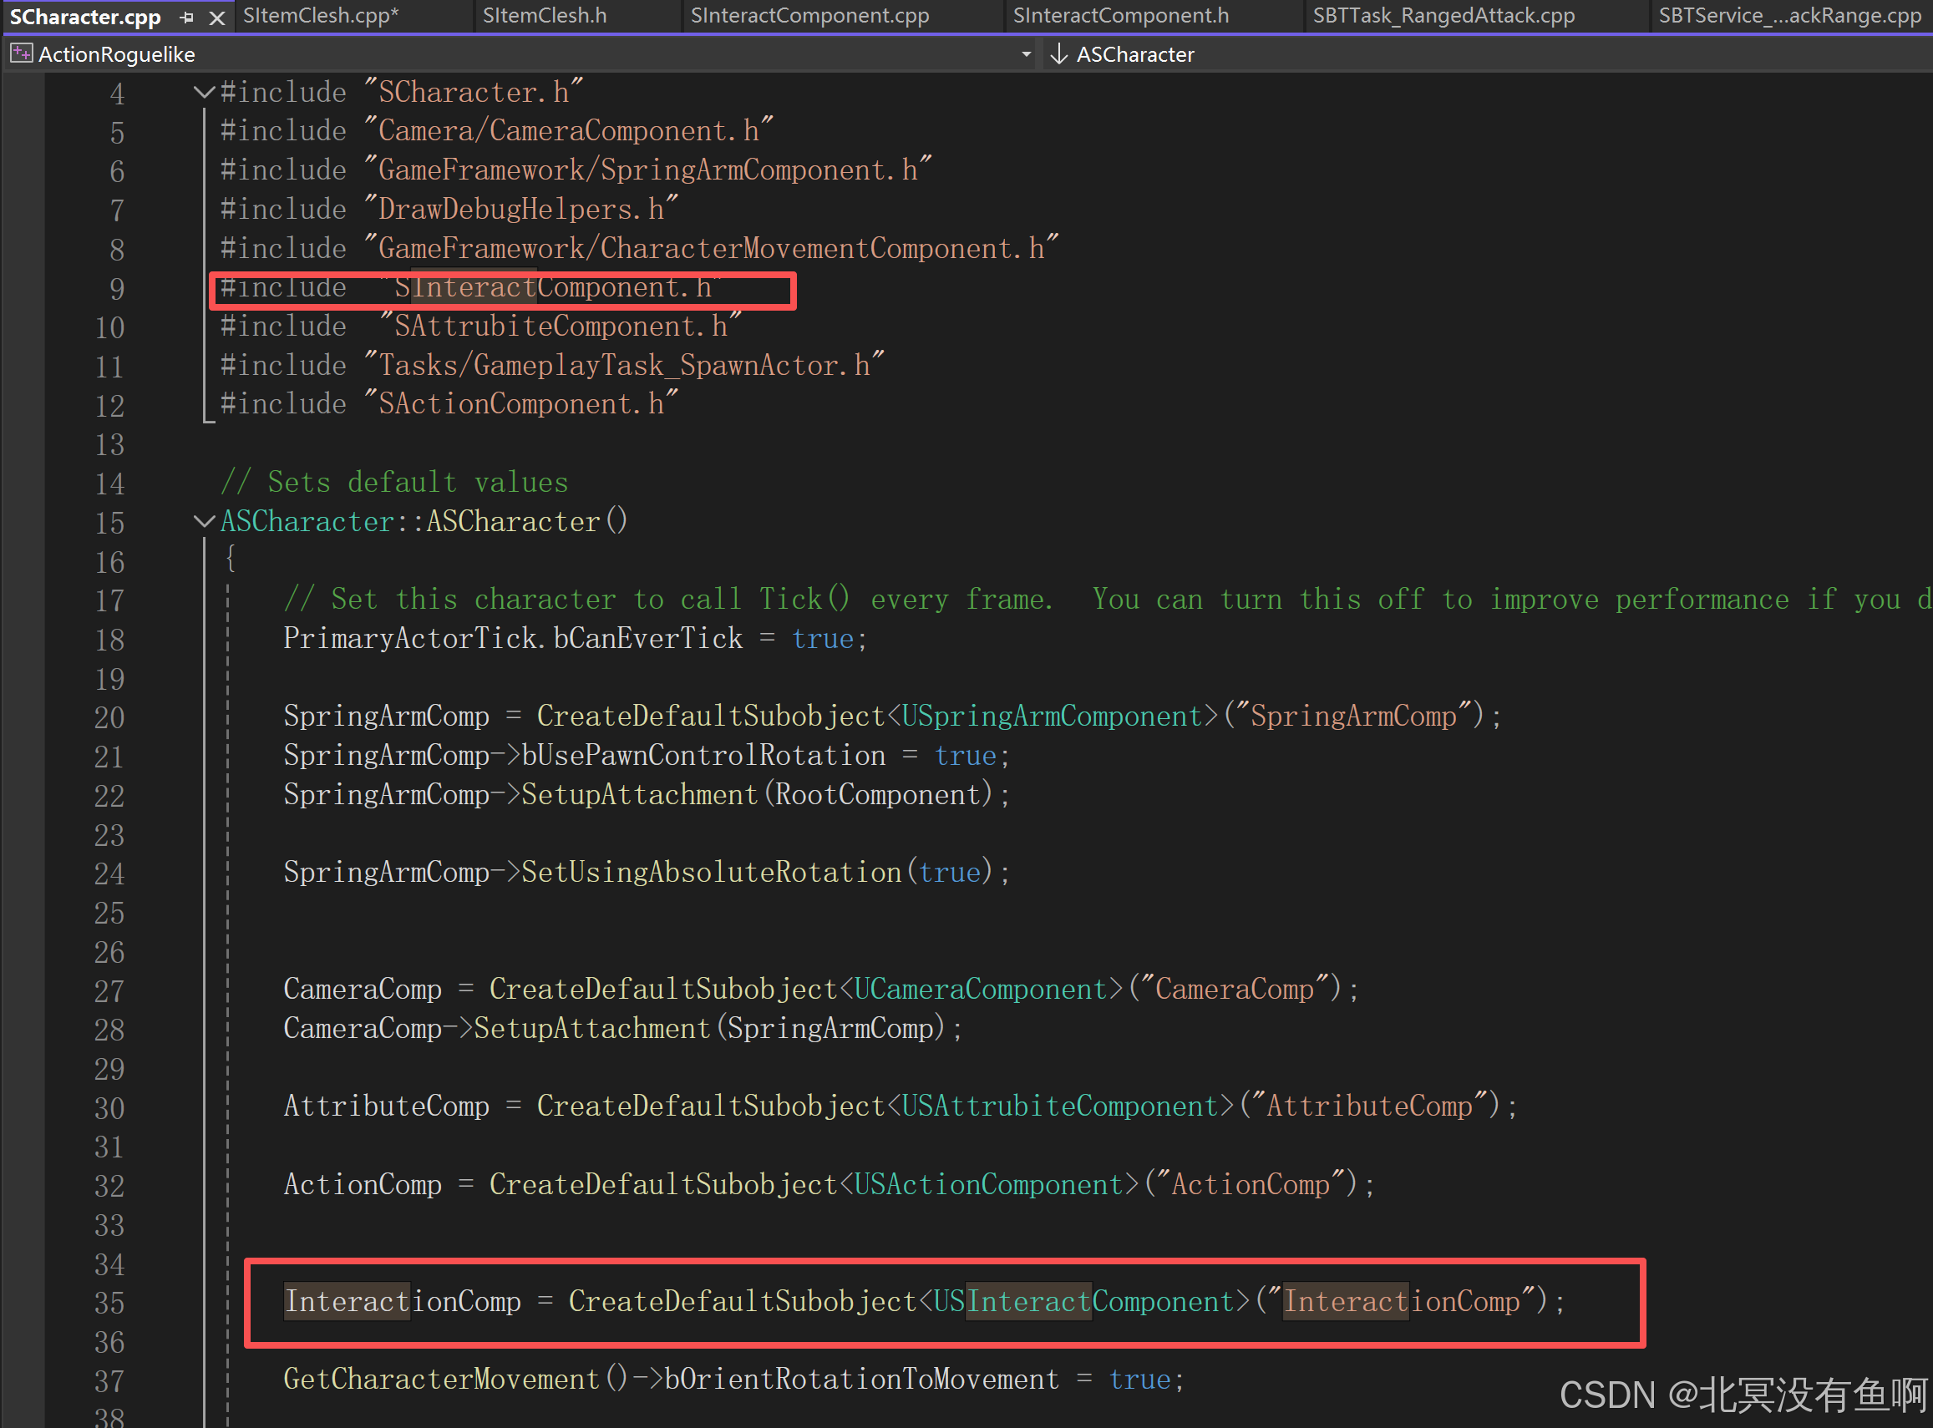Switch to the SItemClesh.h tab
The image size is (1933, 1428).
(x=545, y=16)
